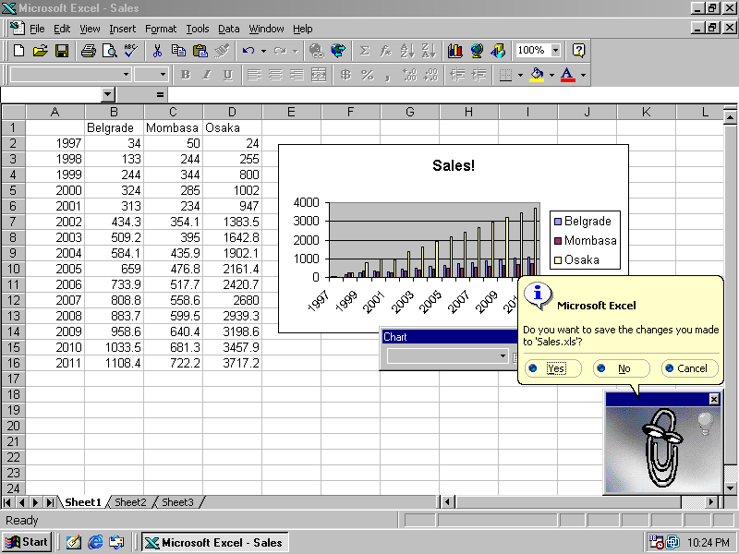The width and height of the screenshot is (739, 554).
Task: Open the Name Box dropdown arrow
Action: [x=108, y=94]
